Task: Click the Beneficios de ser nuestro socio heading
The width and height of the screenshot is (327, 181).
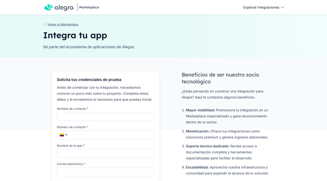Action: (x=220, y=78)
